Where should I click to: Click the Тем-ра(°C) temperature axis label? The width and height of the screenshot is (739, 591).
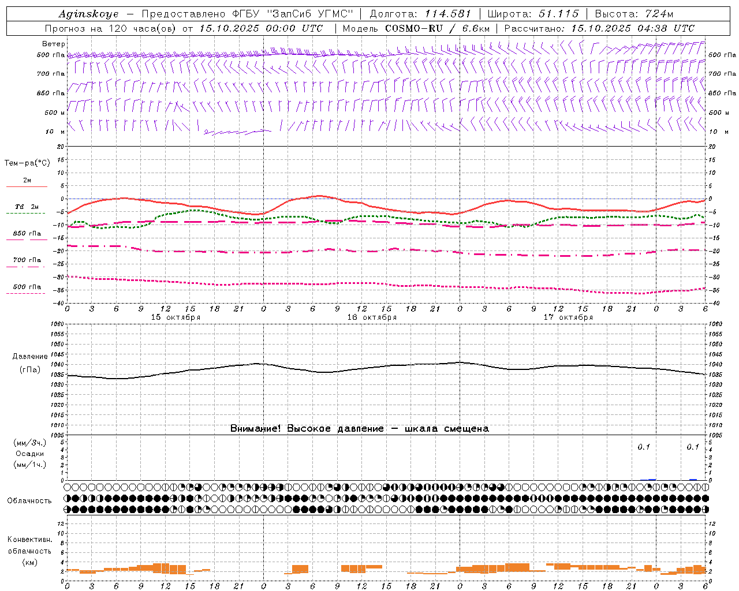tap(27, 163)
